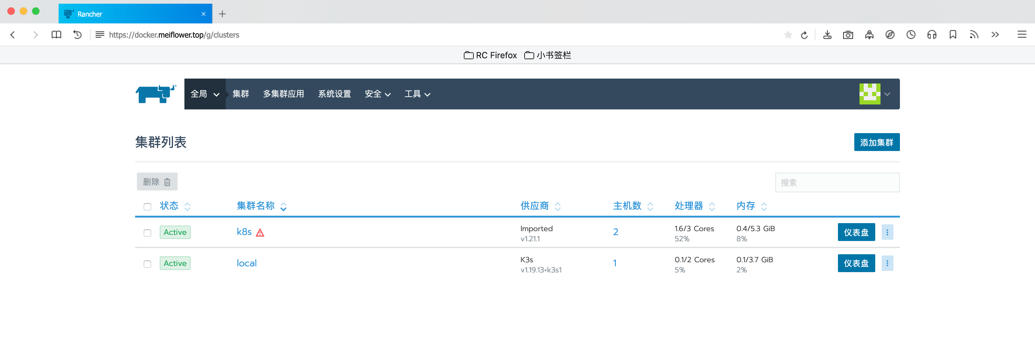Open the RC Firefox bookmarks folder

pos(490,55)
